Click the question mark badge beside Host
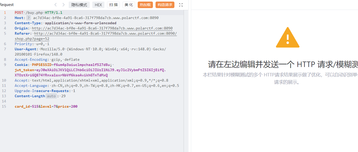Image resolution: width=358 pixels, height=152 pixels. [x=29, y=18]
